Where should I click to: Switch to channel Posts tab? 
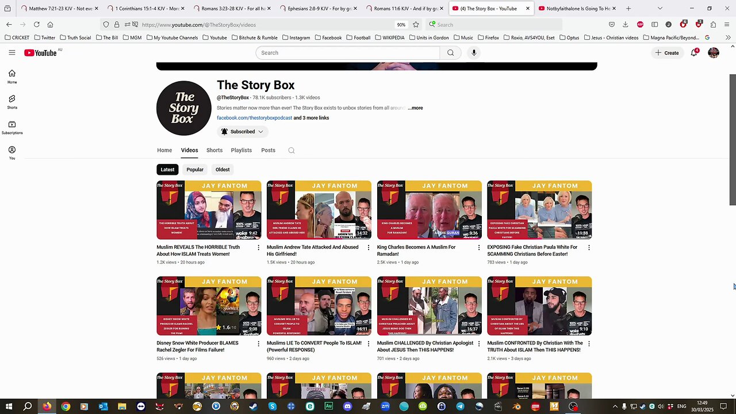click(x=268, y=150)
